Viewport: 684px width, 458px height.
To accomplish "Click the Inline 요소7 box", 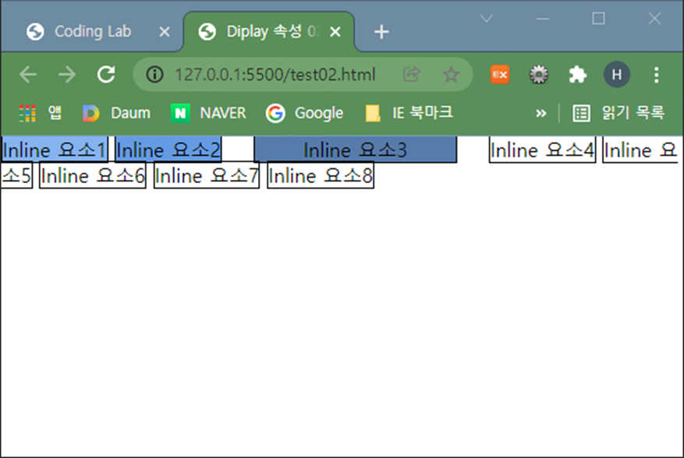I will pos(207,176).
